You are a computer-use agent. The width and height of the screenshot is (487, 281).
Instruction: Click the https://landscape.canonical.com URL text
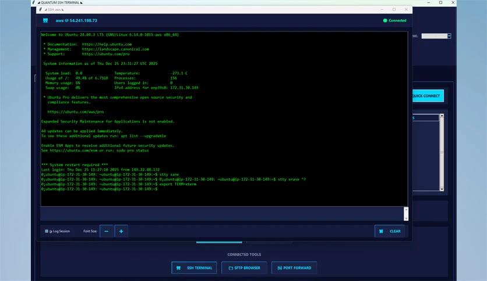(x=115, y=49)
